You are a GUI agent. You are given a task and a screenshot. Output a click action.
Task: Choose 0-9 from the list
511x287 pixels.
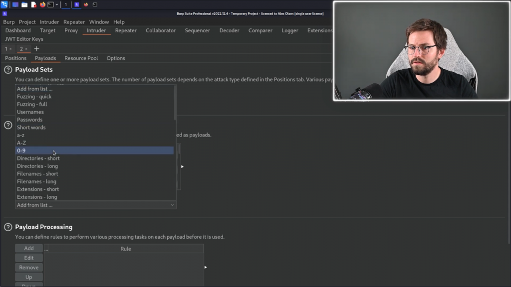(94, 150)
